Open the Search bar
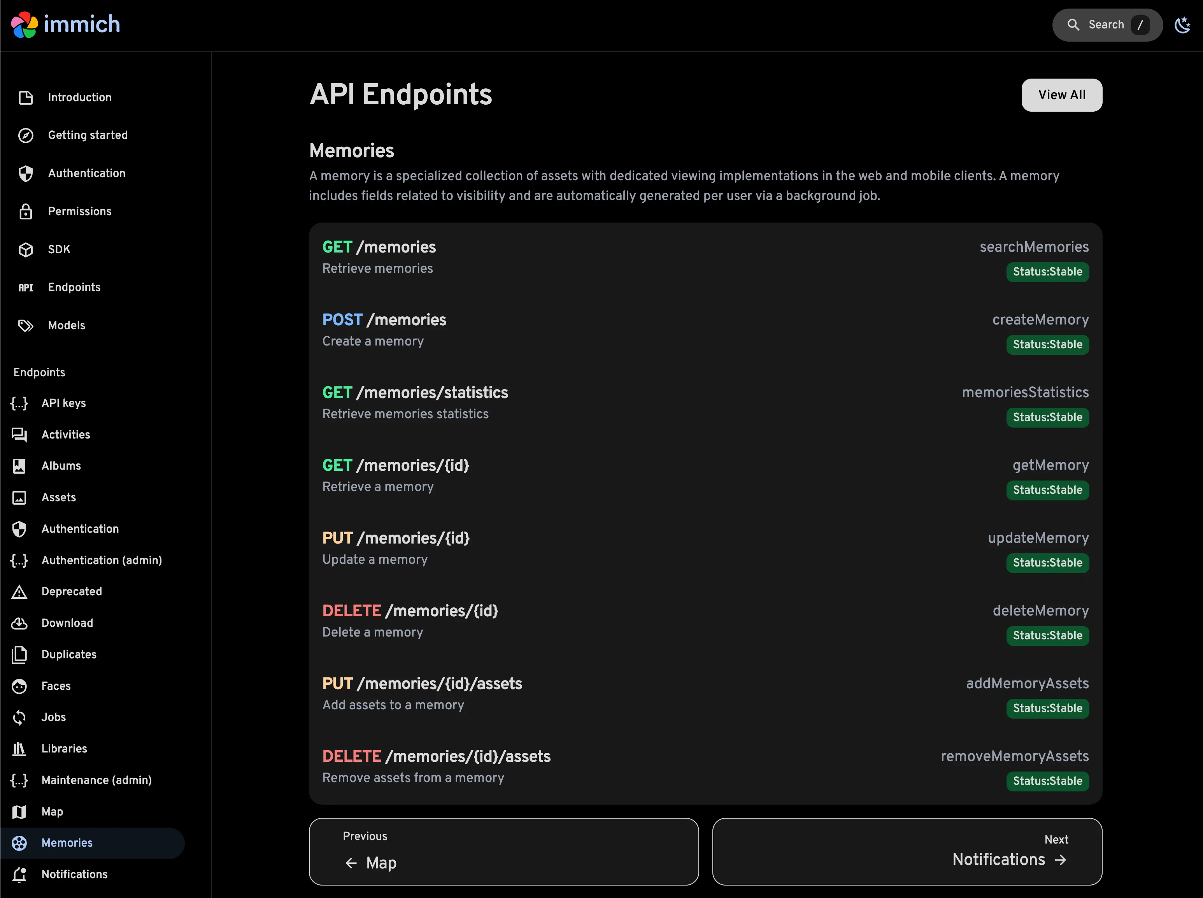This screenshot has width=1203, height=898. tap(1107, 25)
